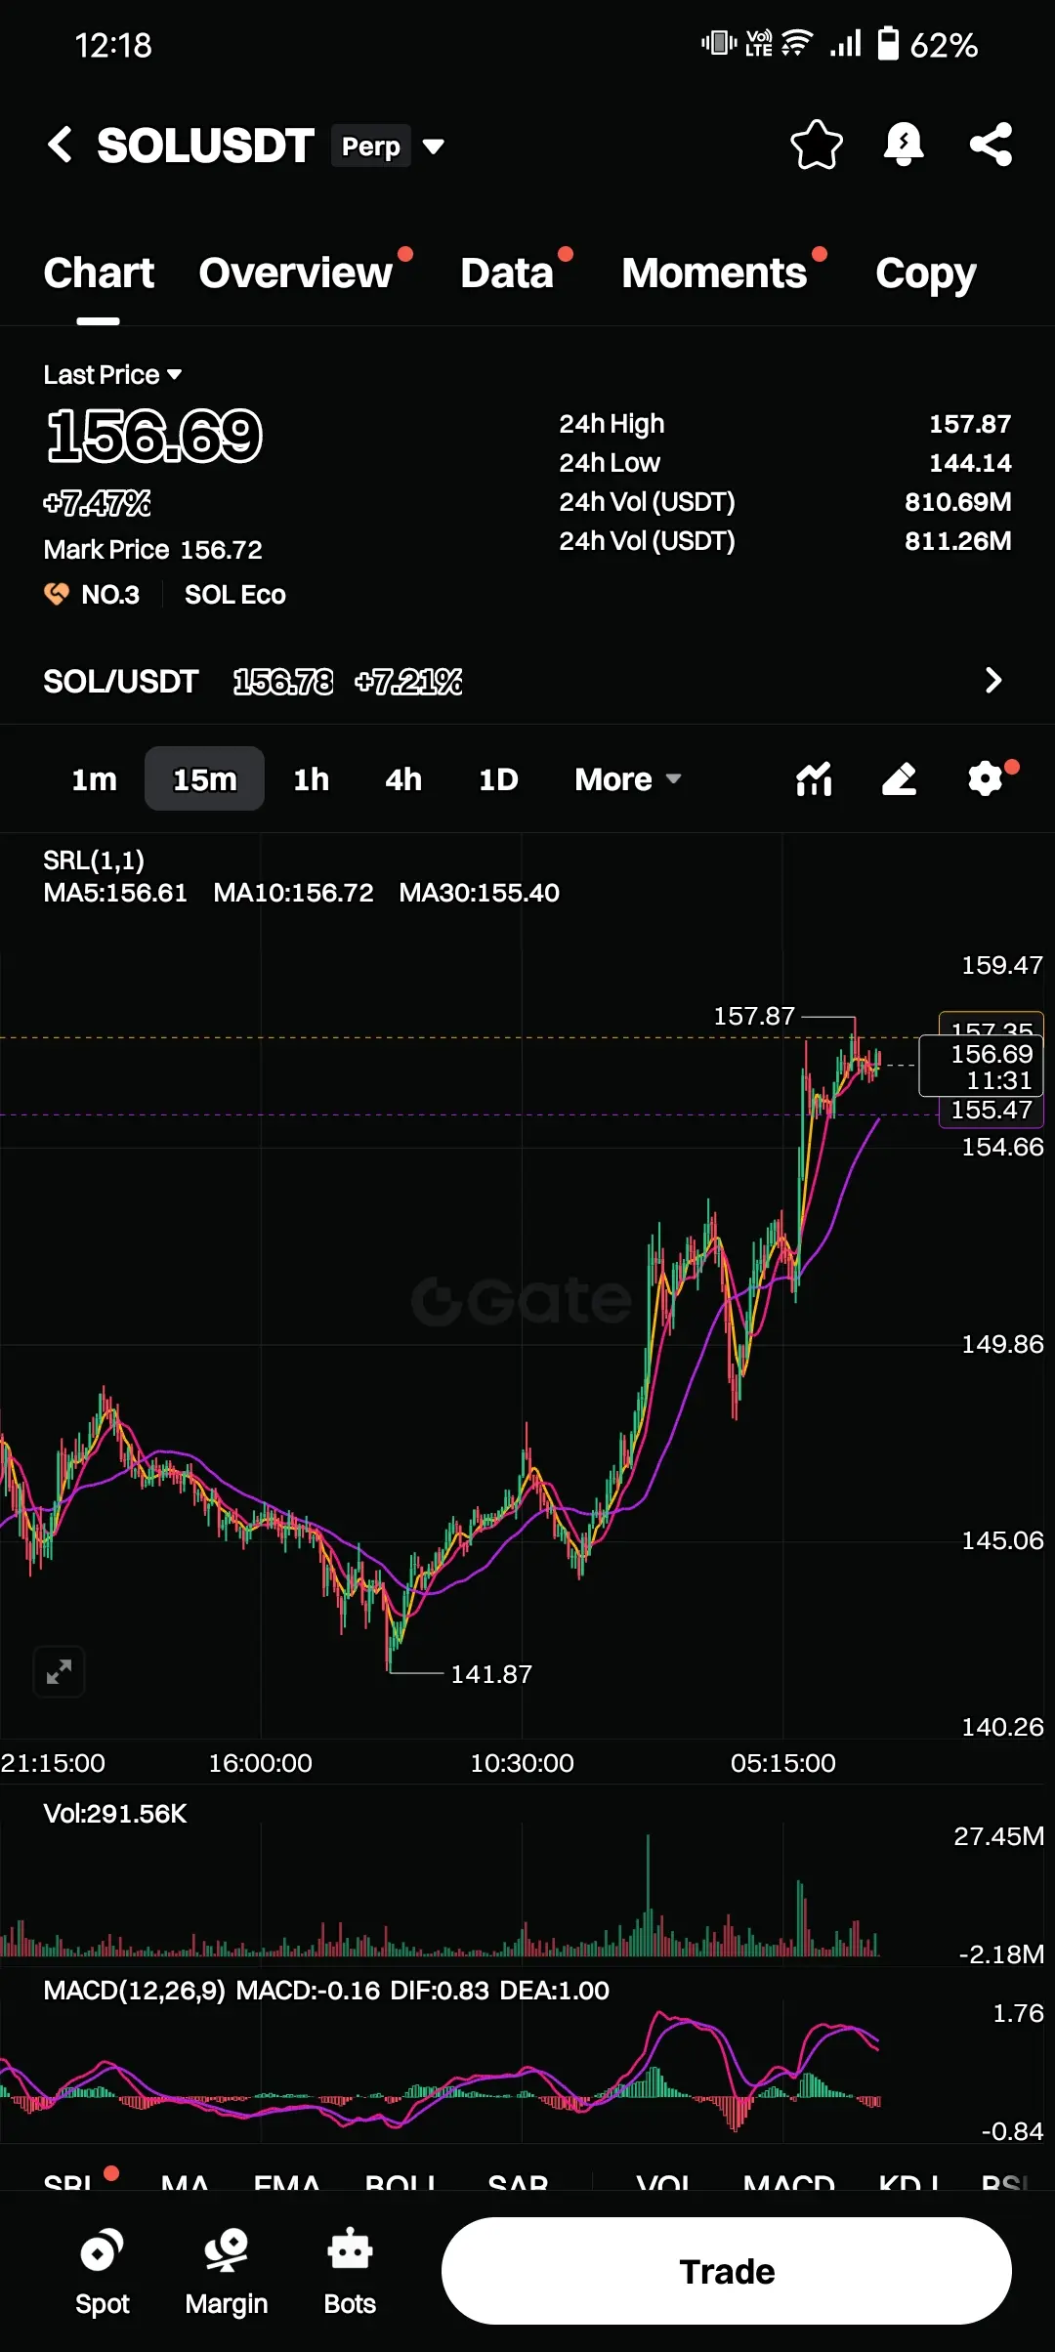This screenshot has height=2352, width=1055.
Task: Open the Spot icon in bottom bar
Action: [x=102, y=2272]
